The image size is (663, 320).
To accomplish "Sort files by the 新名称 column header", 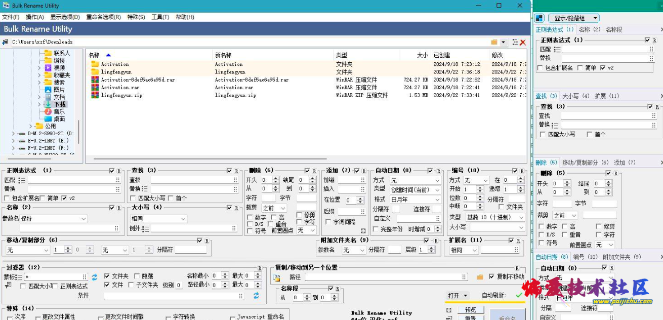I will [273, 55].
